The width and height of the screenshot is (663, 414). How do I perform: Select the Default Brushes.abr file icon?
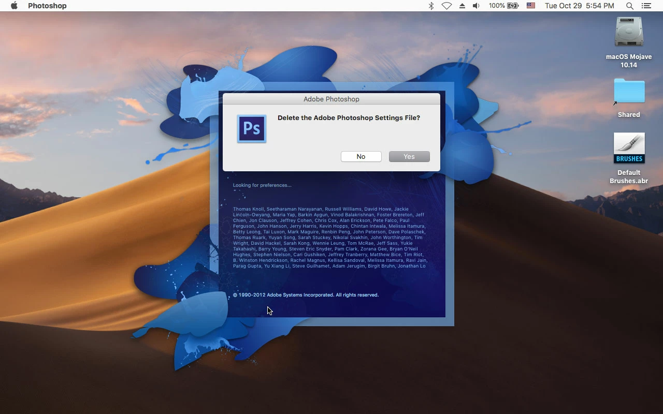tap(629, 149)
